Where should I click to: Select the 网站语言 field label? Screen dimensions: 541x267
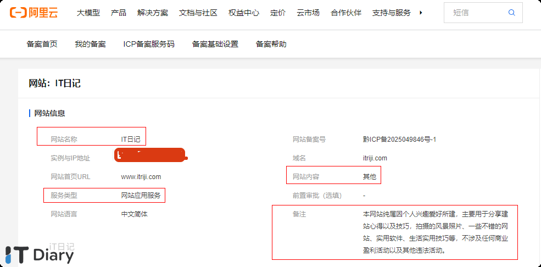pyautogui.click(x=64, y=214)
